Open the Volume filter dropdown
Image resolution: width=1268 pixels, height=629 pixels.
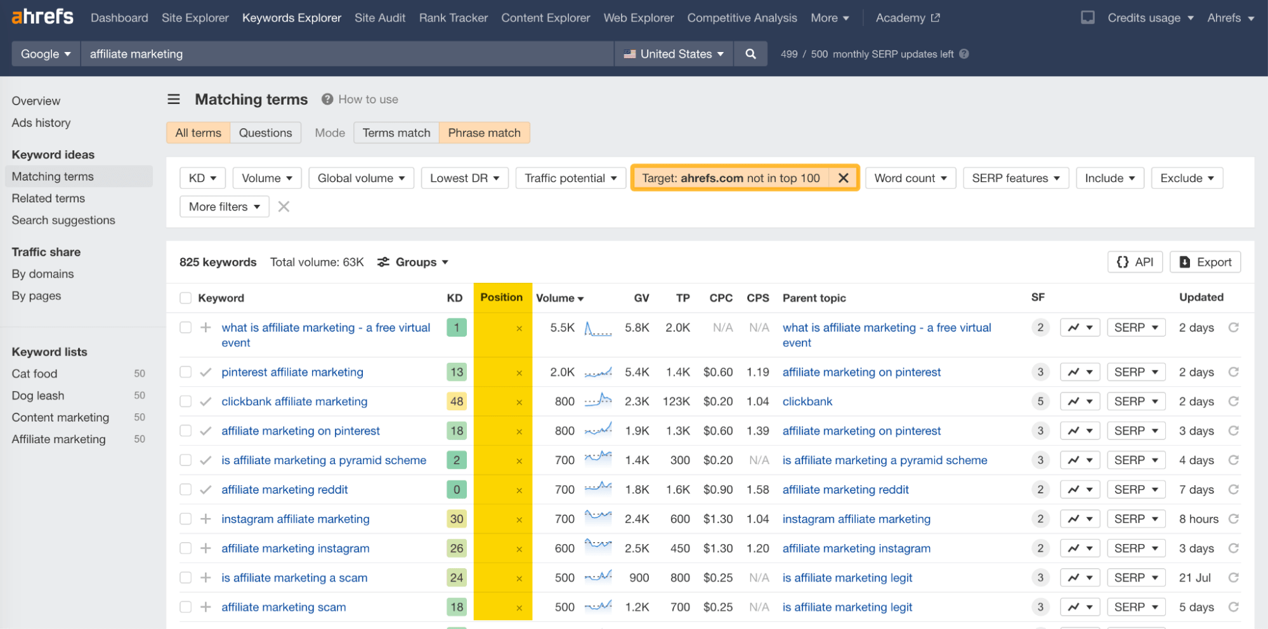click(x=266, y=178)
